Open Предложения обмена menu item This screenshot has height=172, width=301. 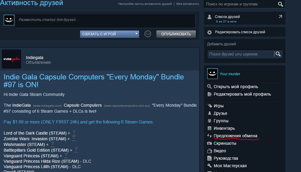235,136
